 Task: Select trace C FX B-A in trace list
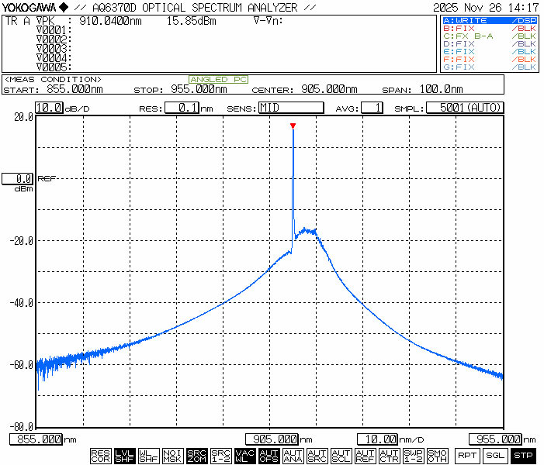[489, 36]
